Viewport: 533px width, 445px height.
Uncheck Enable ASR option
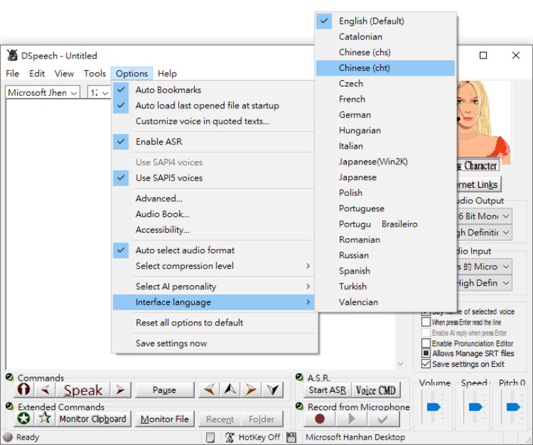(213, 141)
